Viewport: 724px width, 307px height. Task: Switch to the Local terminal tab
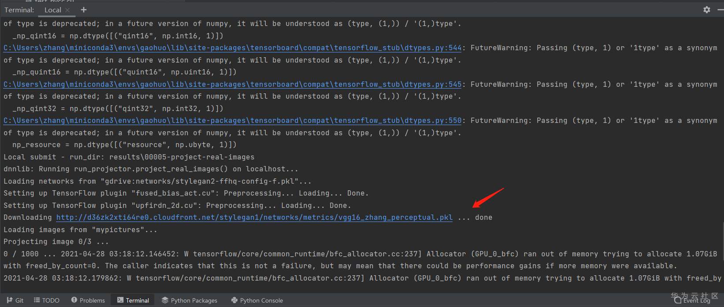point(53,10)
